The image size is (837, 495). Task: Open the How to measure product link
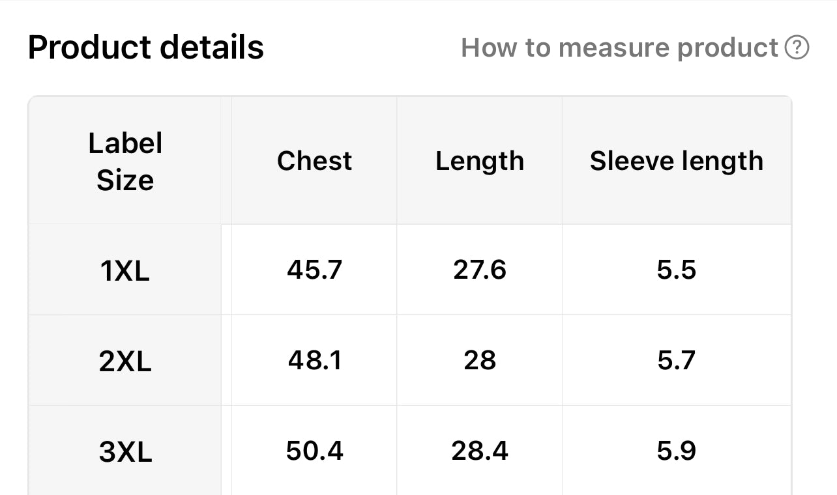pyautogui.click(x=619, y=48)
